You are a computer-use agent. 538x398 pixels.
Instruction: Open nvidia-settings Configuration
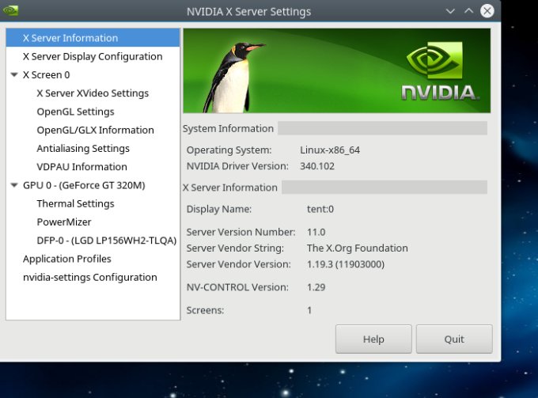click(90, 277)
